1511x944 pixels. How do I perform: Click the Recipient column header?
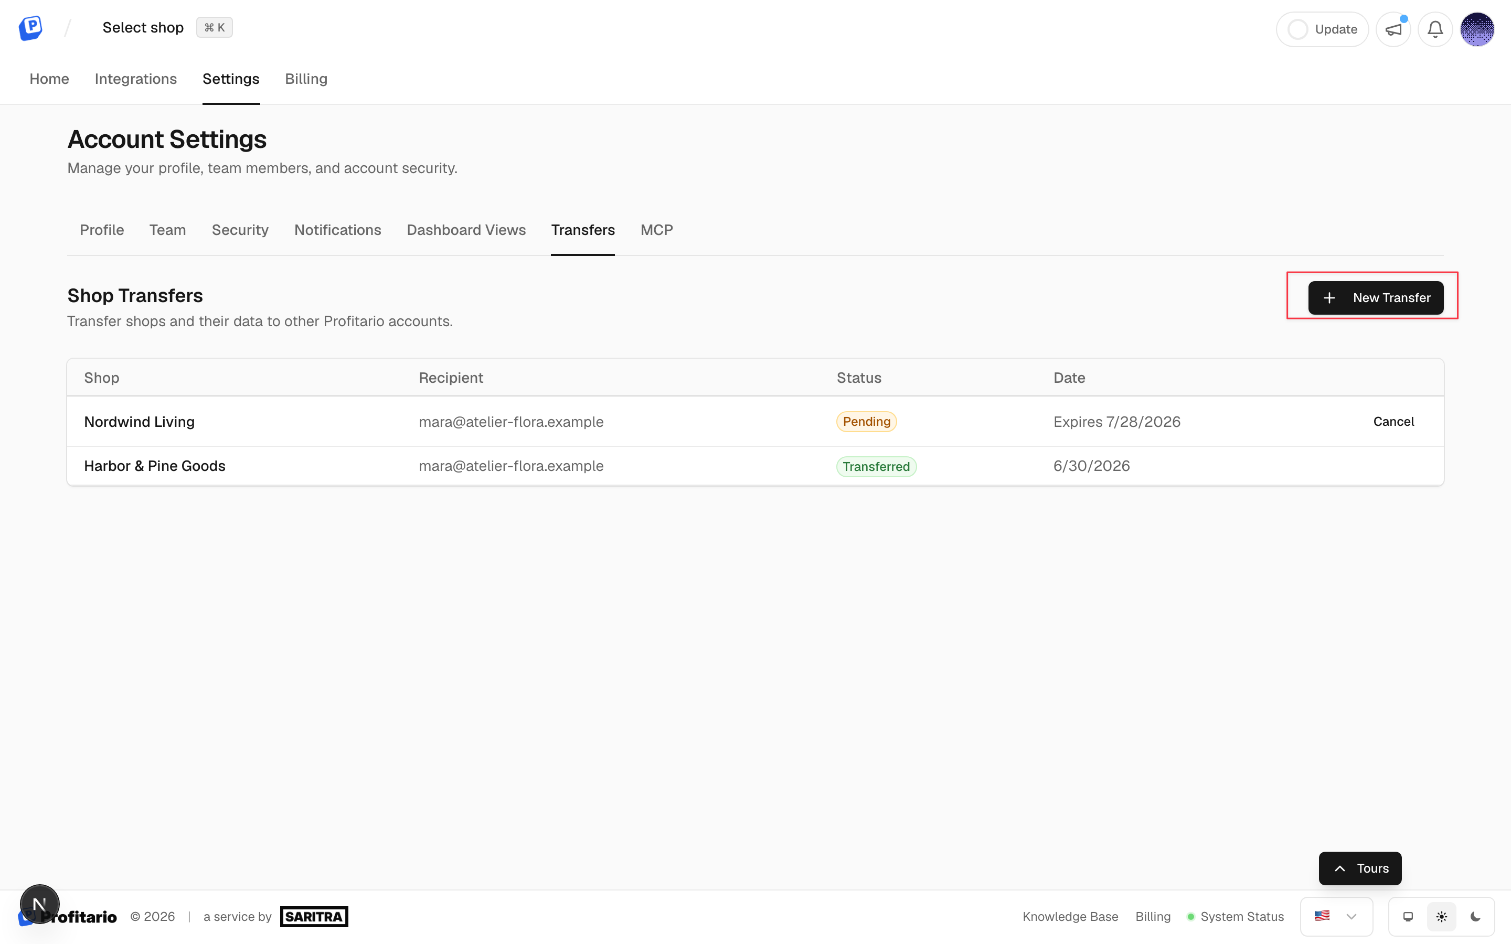(x=451, y=378)
